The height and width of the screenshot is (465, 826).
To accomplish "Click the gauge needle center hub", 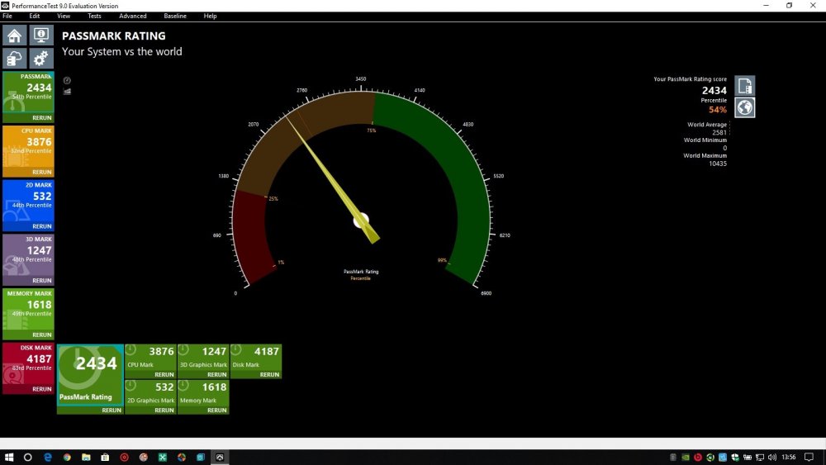I will (361, 221).
